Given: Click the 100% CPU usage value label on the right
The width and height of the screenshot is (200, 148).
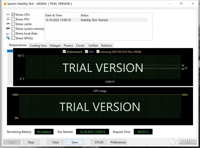Looking at the screenshot, I should coord(184,95).
